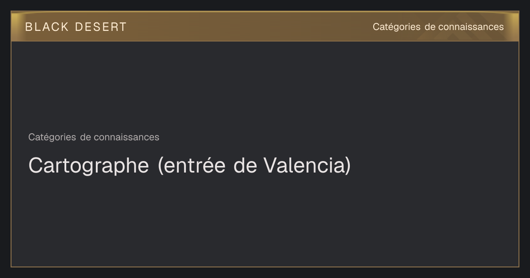
Task: Click the Cartographe (entrée de Valencia) title
Action: 189,166
